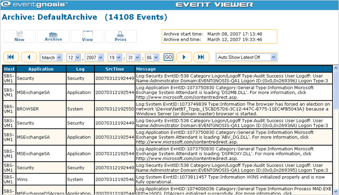Click the message mentioning ABV_DG.DLL
This screenshot has width=339, height=195.
pyautogui.click(x=234, y=137)
